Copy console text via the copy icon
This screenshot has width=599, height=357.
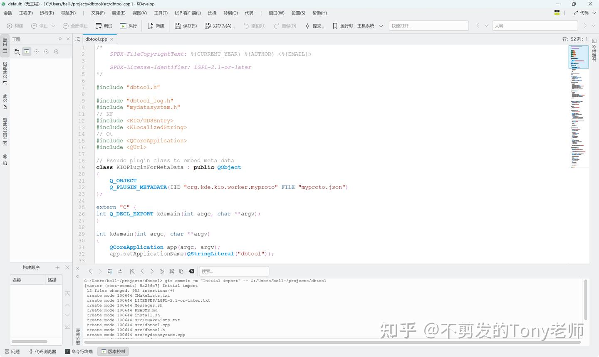click(181, 271)
